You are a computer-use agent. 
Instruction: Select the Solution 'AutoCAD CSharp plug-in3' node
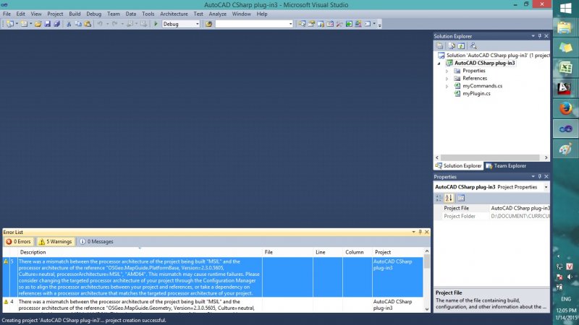point(495,56)
